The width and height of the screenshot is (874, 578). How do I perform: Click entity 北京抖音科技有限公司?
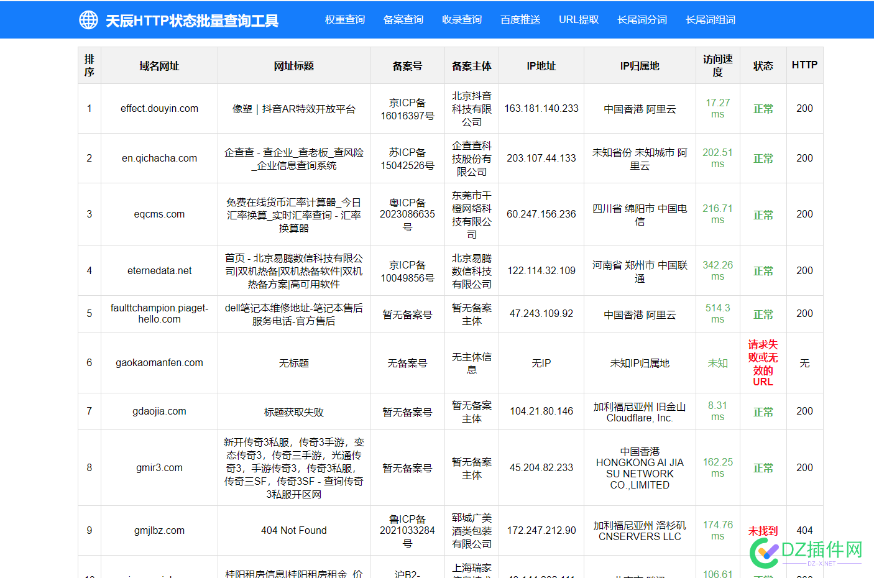472,109
